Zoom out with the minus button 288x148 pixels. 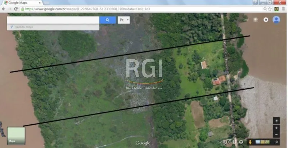pyautogui.click(x=276, y=135)
